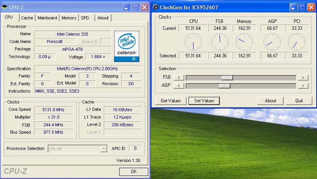Image resolution: width=317 pixels, height=179 pixels.
Task: Click the FSB slider right arrow
Action: point(303,77)
